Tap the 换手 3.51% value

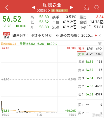pyautogui.click(x=71, y=17)
